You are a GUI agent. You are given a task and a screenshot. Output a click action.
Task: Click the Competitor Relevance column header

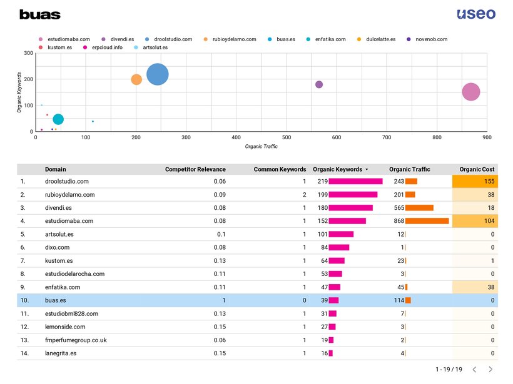coord(195,169)
